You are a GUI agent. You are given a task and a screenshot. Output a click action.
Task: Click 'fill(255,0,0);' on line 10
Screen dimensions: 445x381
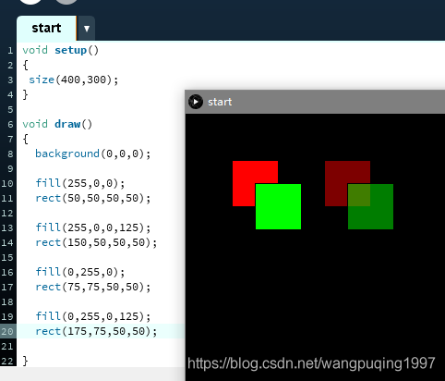tap(80, 183)
